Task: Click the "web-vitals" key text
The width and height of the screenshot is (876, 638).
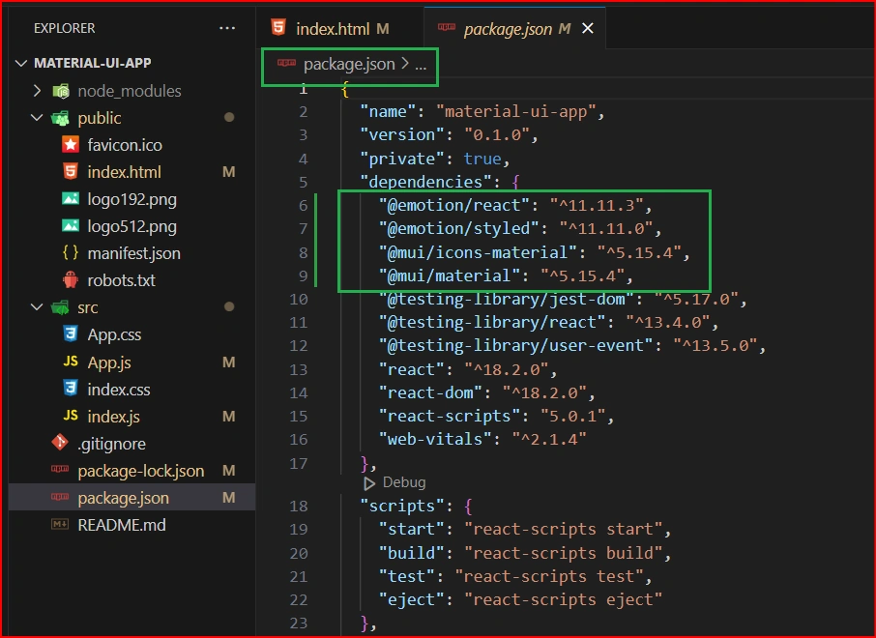Action: pyautogui.click(x=435, y=439)
